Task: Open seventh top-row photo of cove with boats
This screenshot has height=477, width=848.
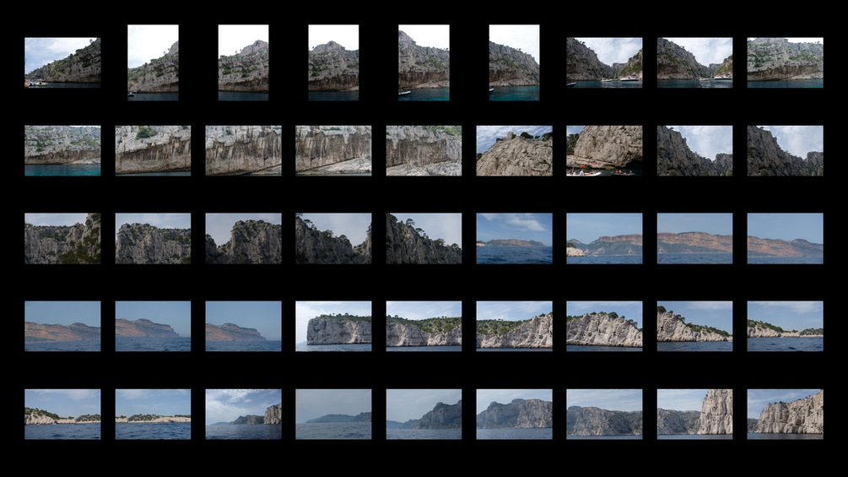Action: [x=605, y=62]
